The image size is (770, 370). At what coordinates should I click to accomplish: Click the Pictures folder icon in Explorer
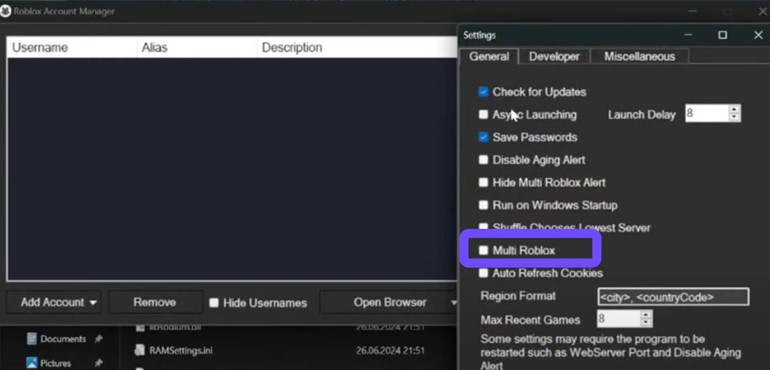coord(32,363)
